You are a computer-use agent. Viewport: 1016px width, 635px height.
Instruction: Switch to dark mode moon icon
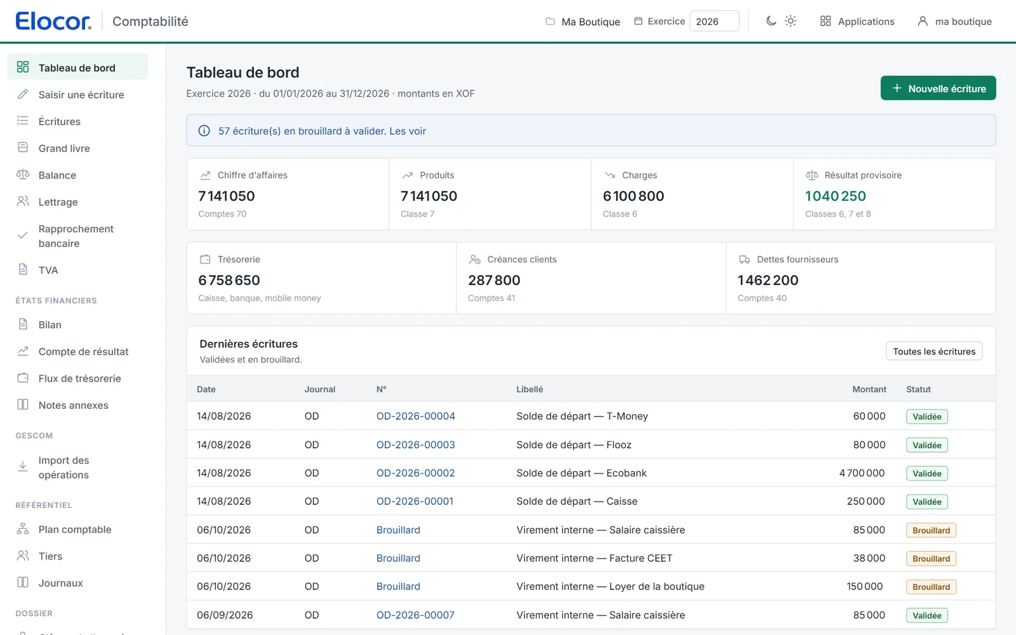pos(771,21)
